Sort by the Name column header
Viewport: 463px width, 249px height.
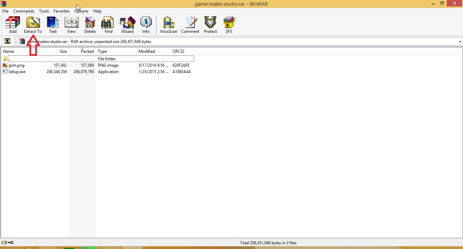pos(21,51)
